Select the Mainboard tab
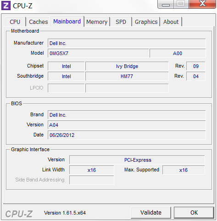The height and width of the screenshot is (221, 217). [67, 22]
